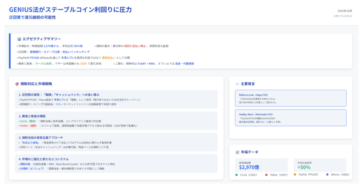Toggle the Tether (USDT) legend label
360x184 pixels.
click(279, 175)
